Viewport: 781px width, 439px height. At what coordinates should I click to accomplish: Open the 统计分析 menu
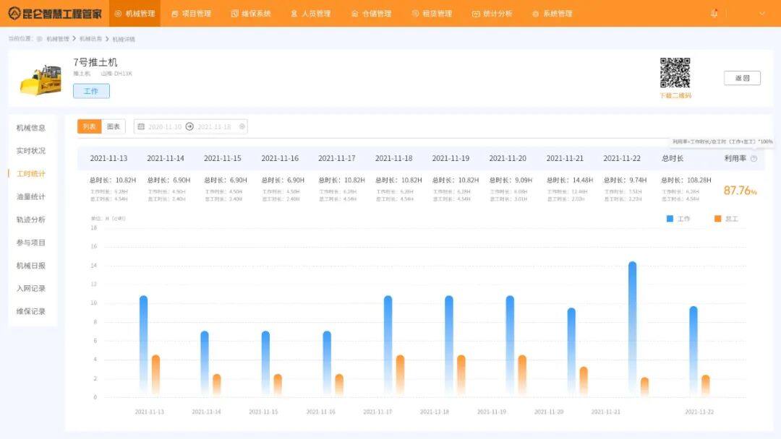point(492,14)
